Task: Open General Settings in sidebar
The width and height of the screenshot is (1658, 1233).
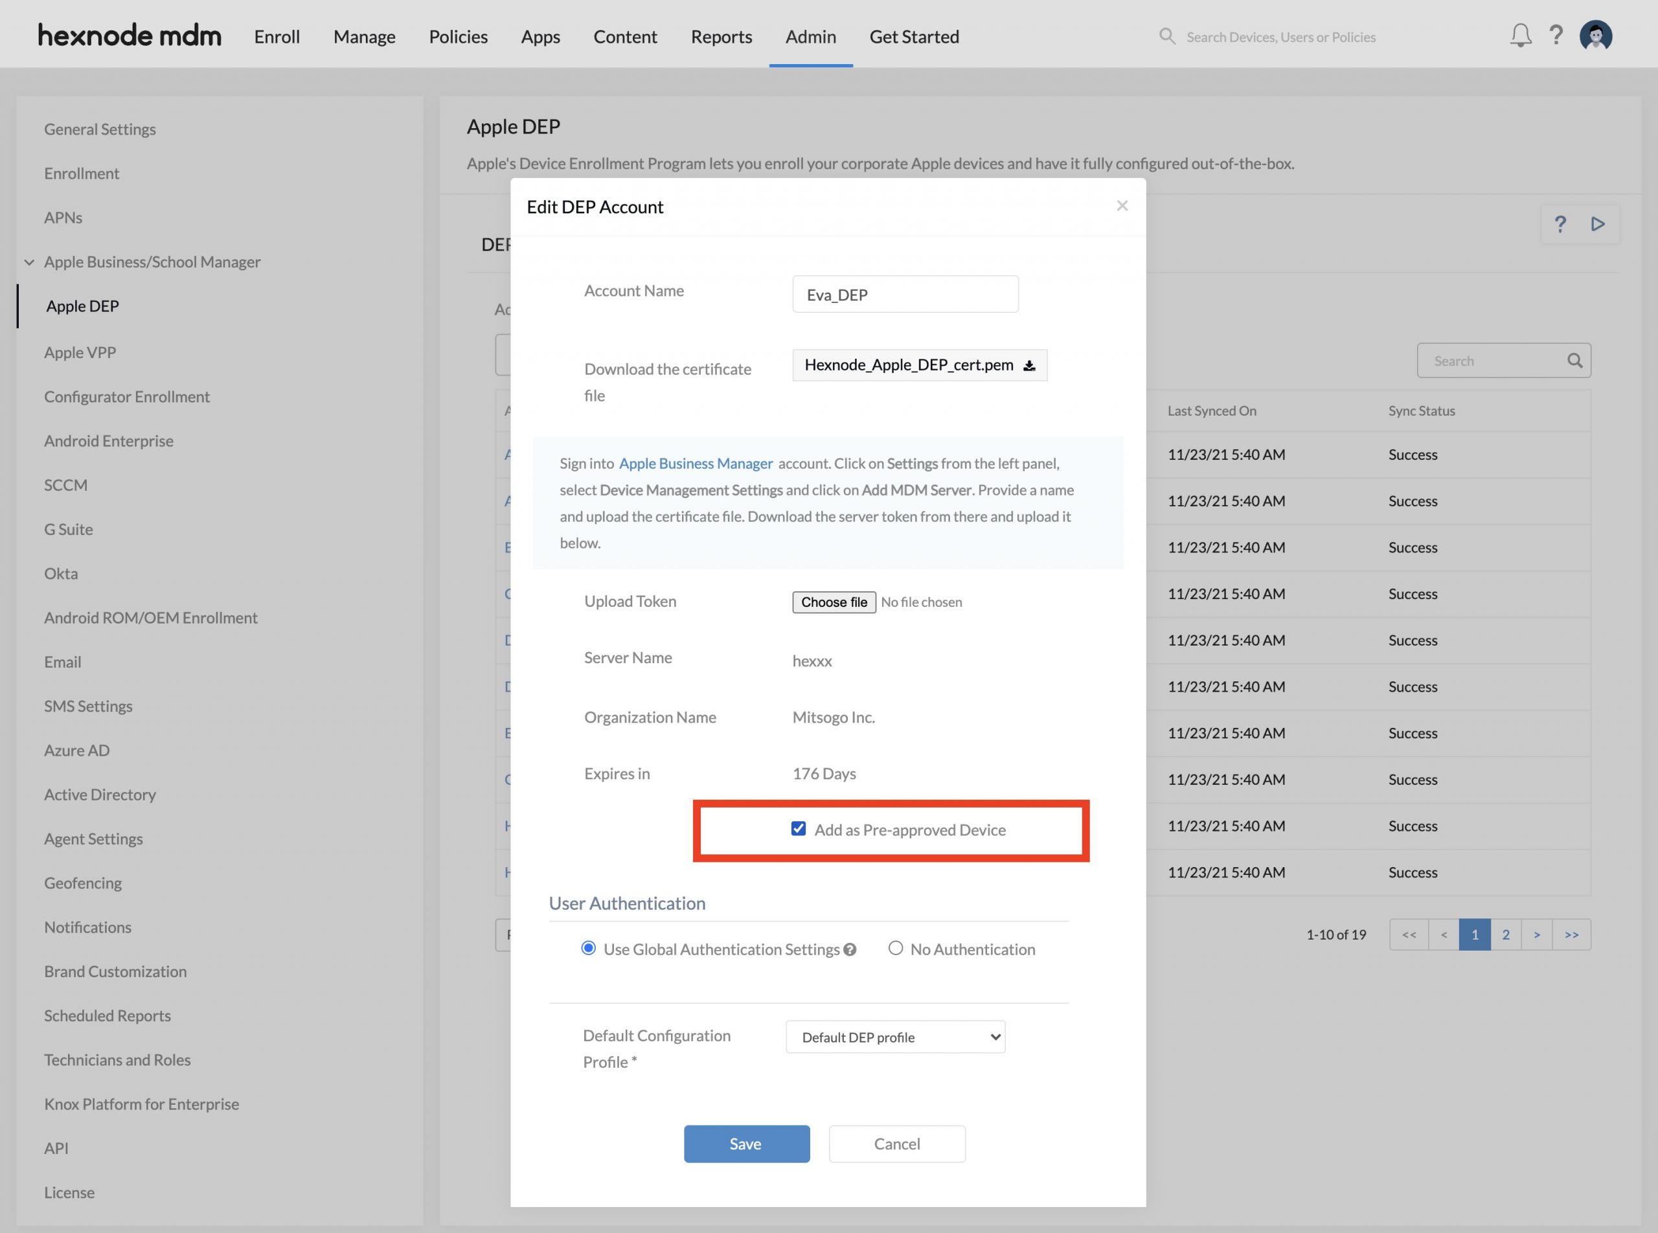Action: (x=100, y=129)
